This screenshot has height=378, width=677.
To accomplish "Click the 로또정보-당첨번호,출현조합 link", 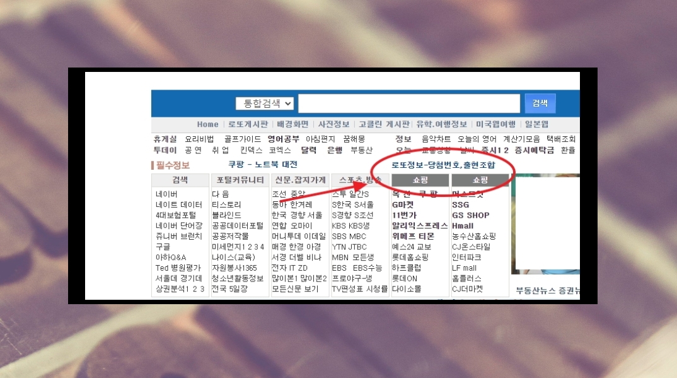I will 443,165.
